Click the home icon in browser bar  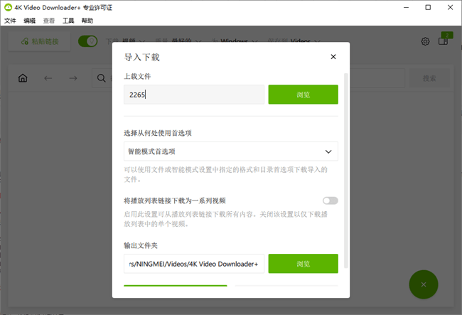23,78
